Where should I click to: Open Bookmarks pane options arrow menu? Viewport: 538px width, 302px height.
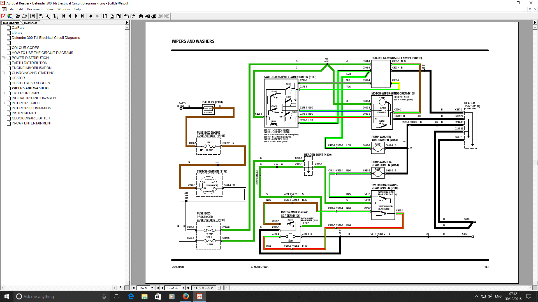coord(127,23)
